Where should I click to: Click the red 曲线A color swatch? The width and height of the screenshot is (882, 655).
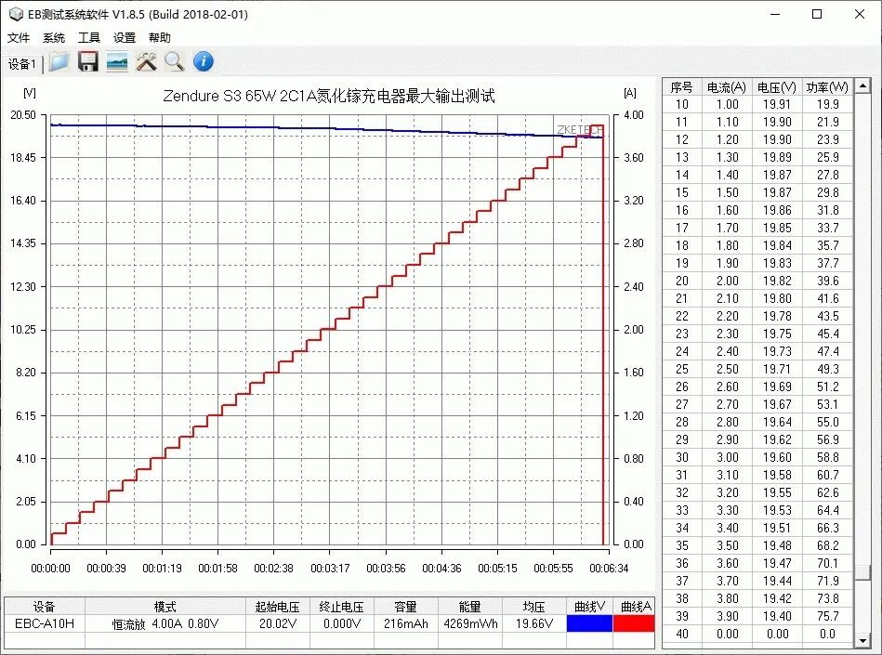click(x=634, y=623)
